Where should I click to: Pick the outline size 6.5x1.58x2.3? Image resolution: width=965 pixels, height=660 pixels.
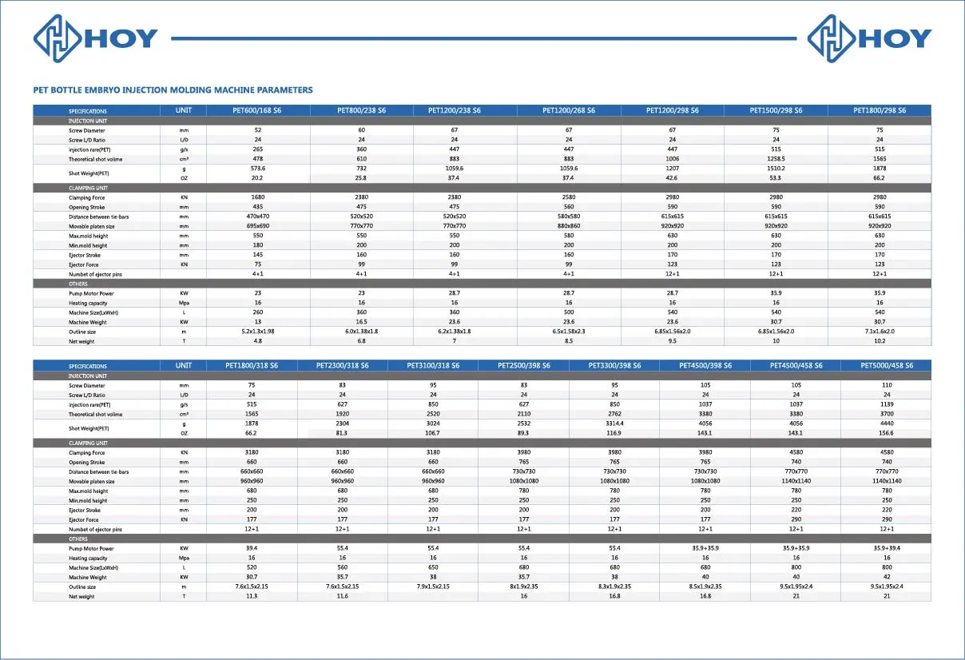569,332
